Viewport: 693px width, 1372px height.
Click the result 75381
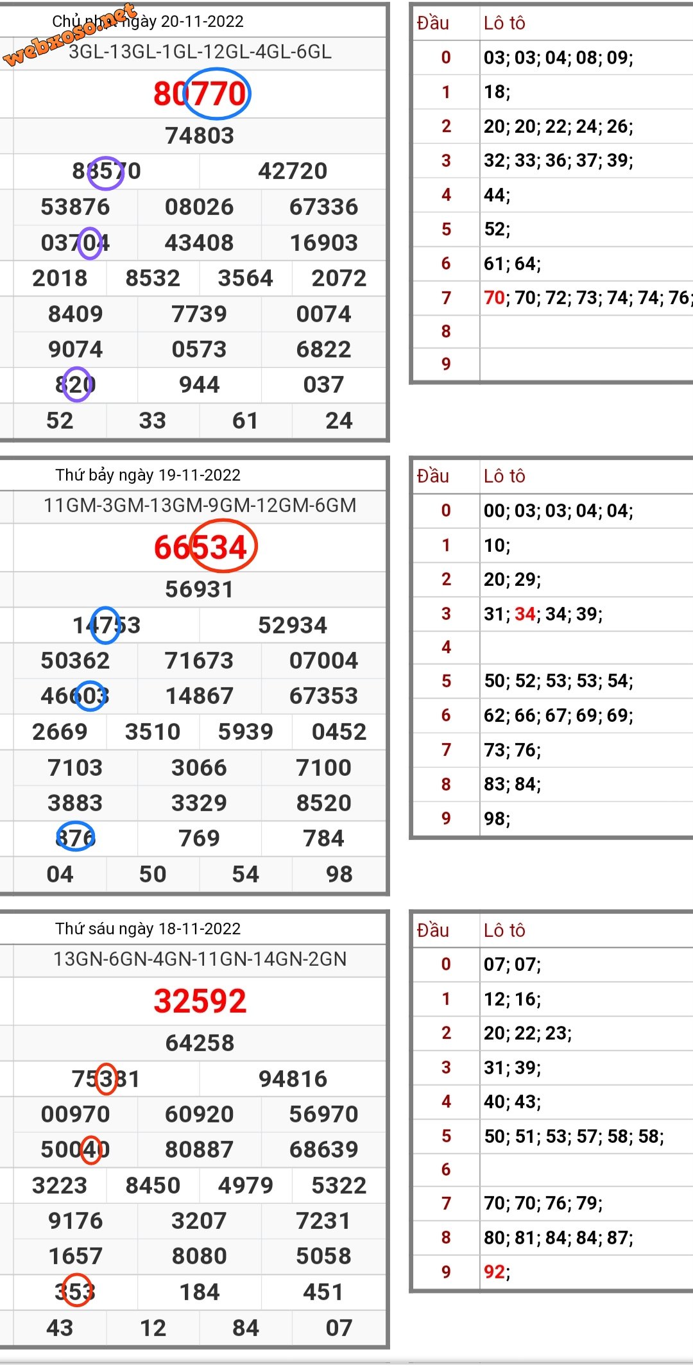click(x=107, y=1079)
